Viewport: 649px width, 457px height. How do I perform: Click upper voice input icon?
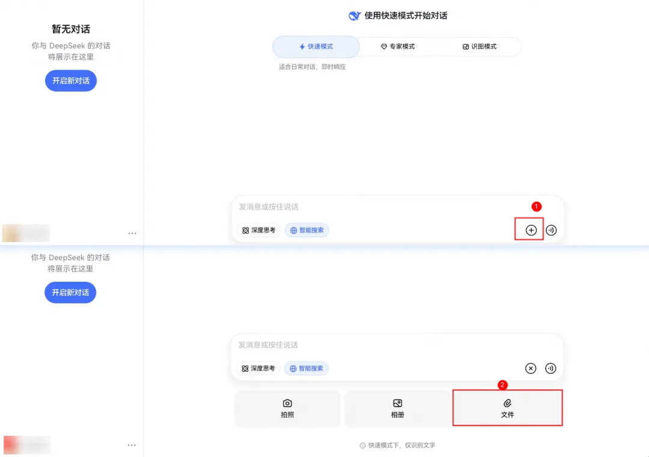coord(551,231)
